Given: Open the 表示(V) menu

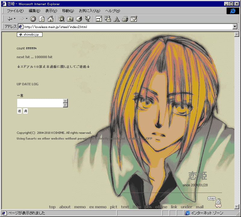Looking at the screenshot, I should click(51, 11).
